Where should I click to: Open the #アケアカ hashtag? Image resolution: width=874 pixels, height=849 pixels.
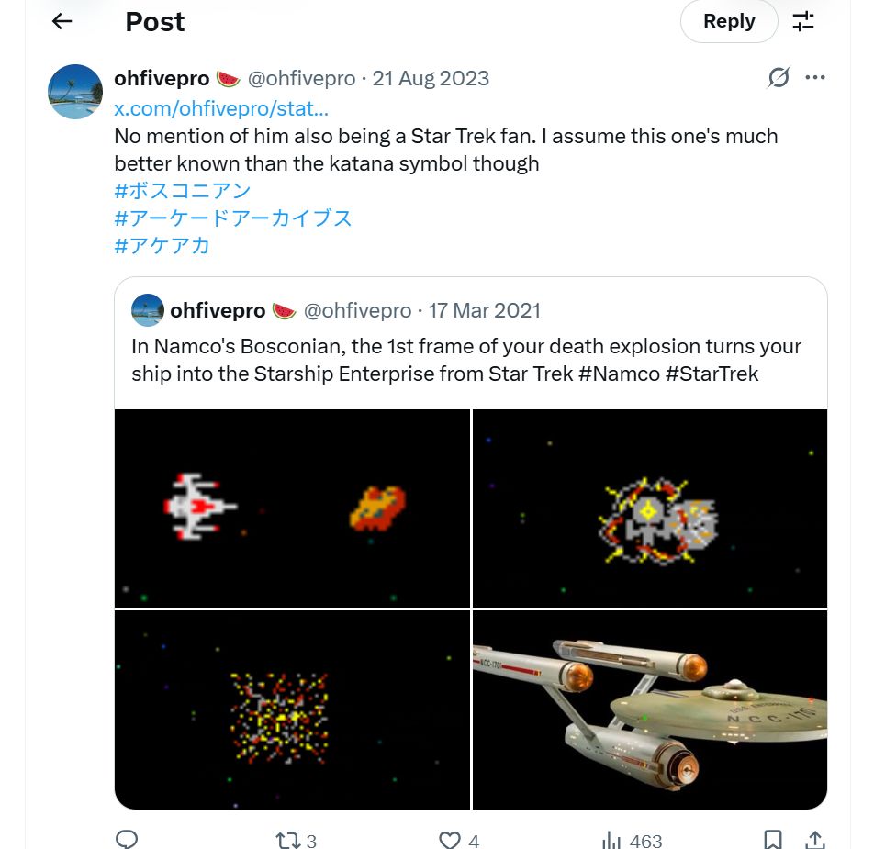[x=162, y=245]
